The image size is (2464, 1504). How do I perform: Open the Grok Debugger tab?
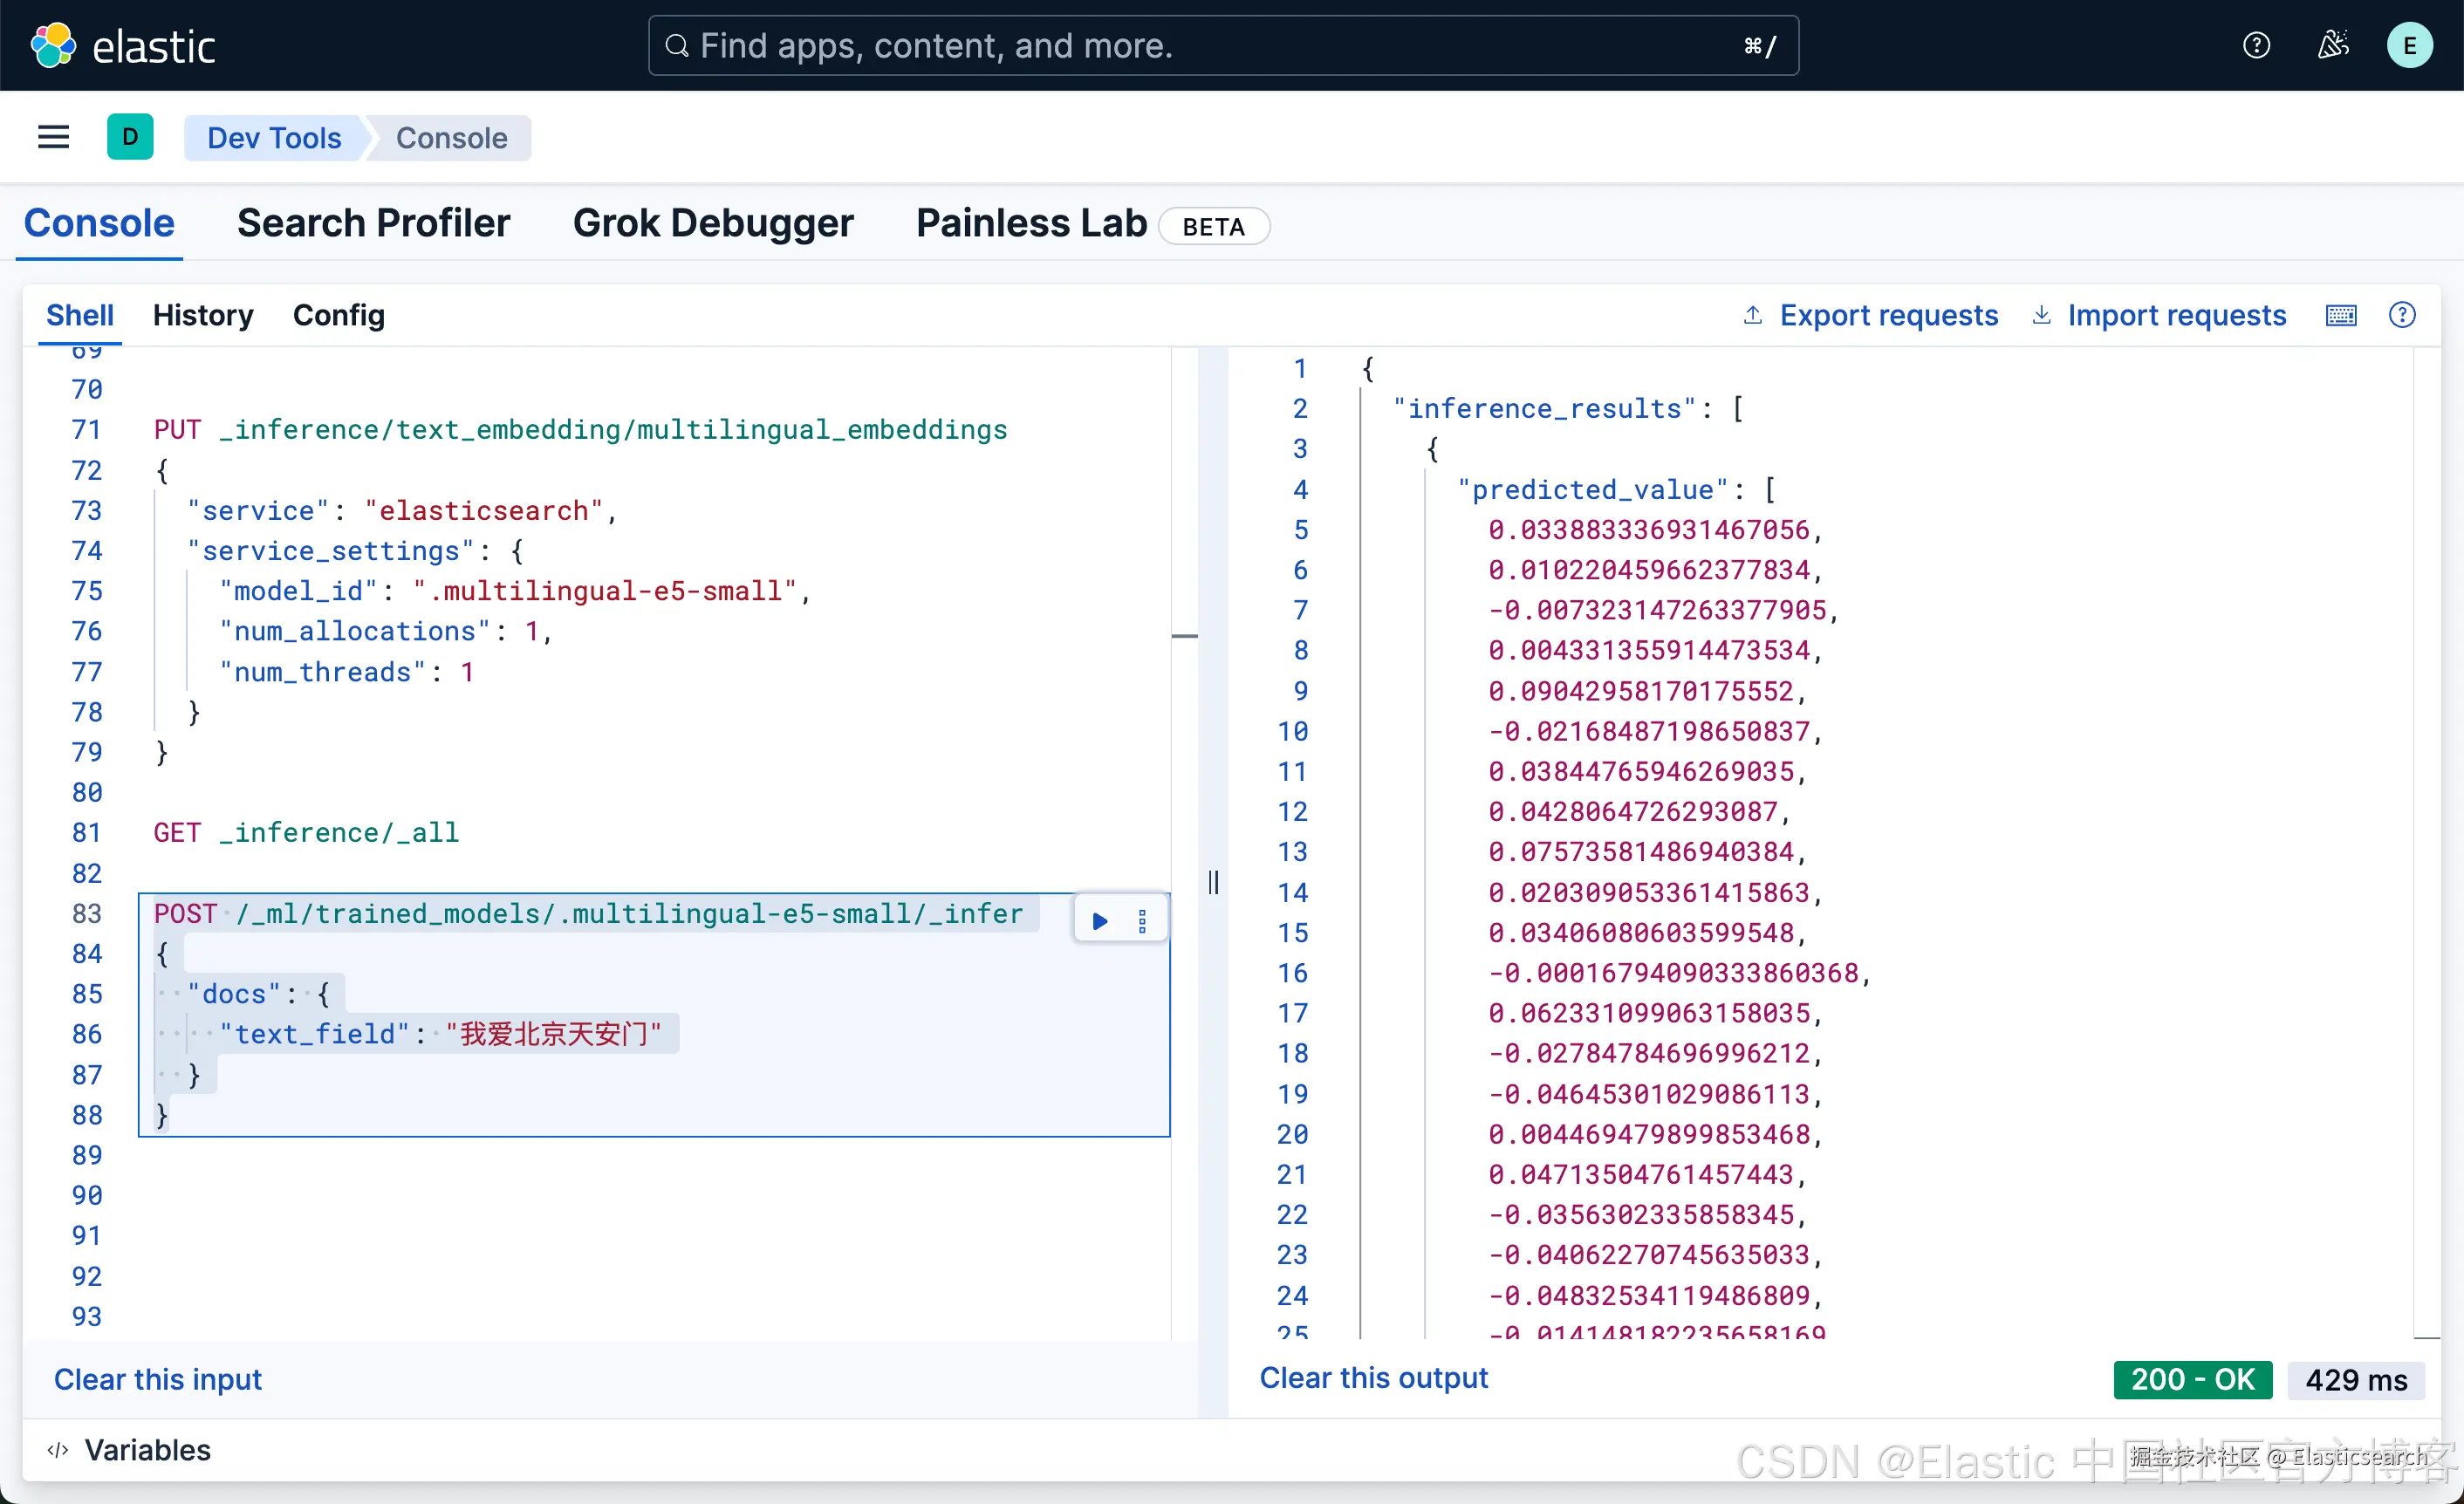[713, 222]
